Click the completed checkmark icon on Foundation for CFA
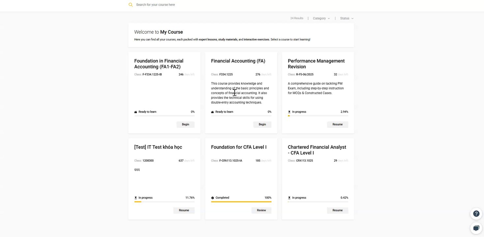The height and width of the screenshot is (237, 484). click(x=213, y=198)
